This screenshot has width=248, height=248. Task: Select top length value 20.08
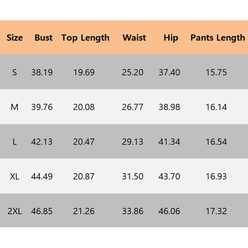click(84, 107)
